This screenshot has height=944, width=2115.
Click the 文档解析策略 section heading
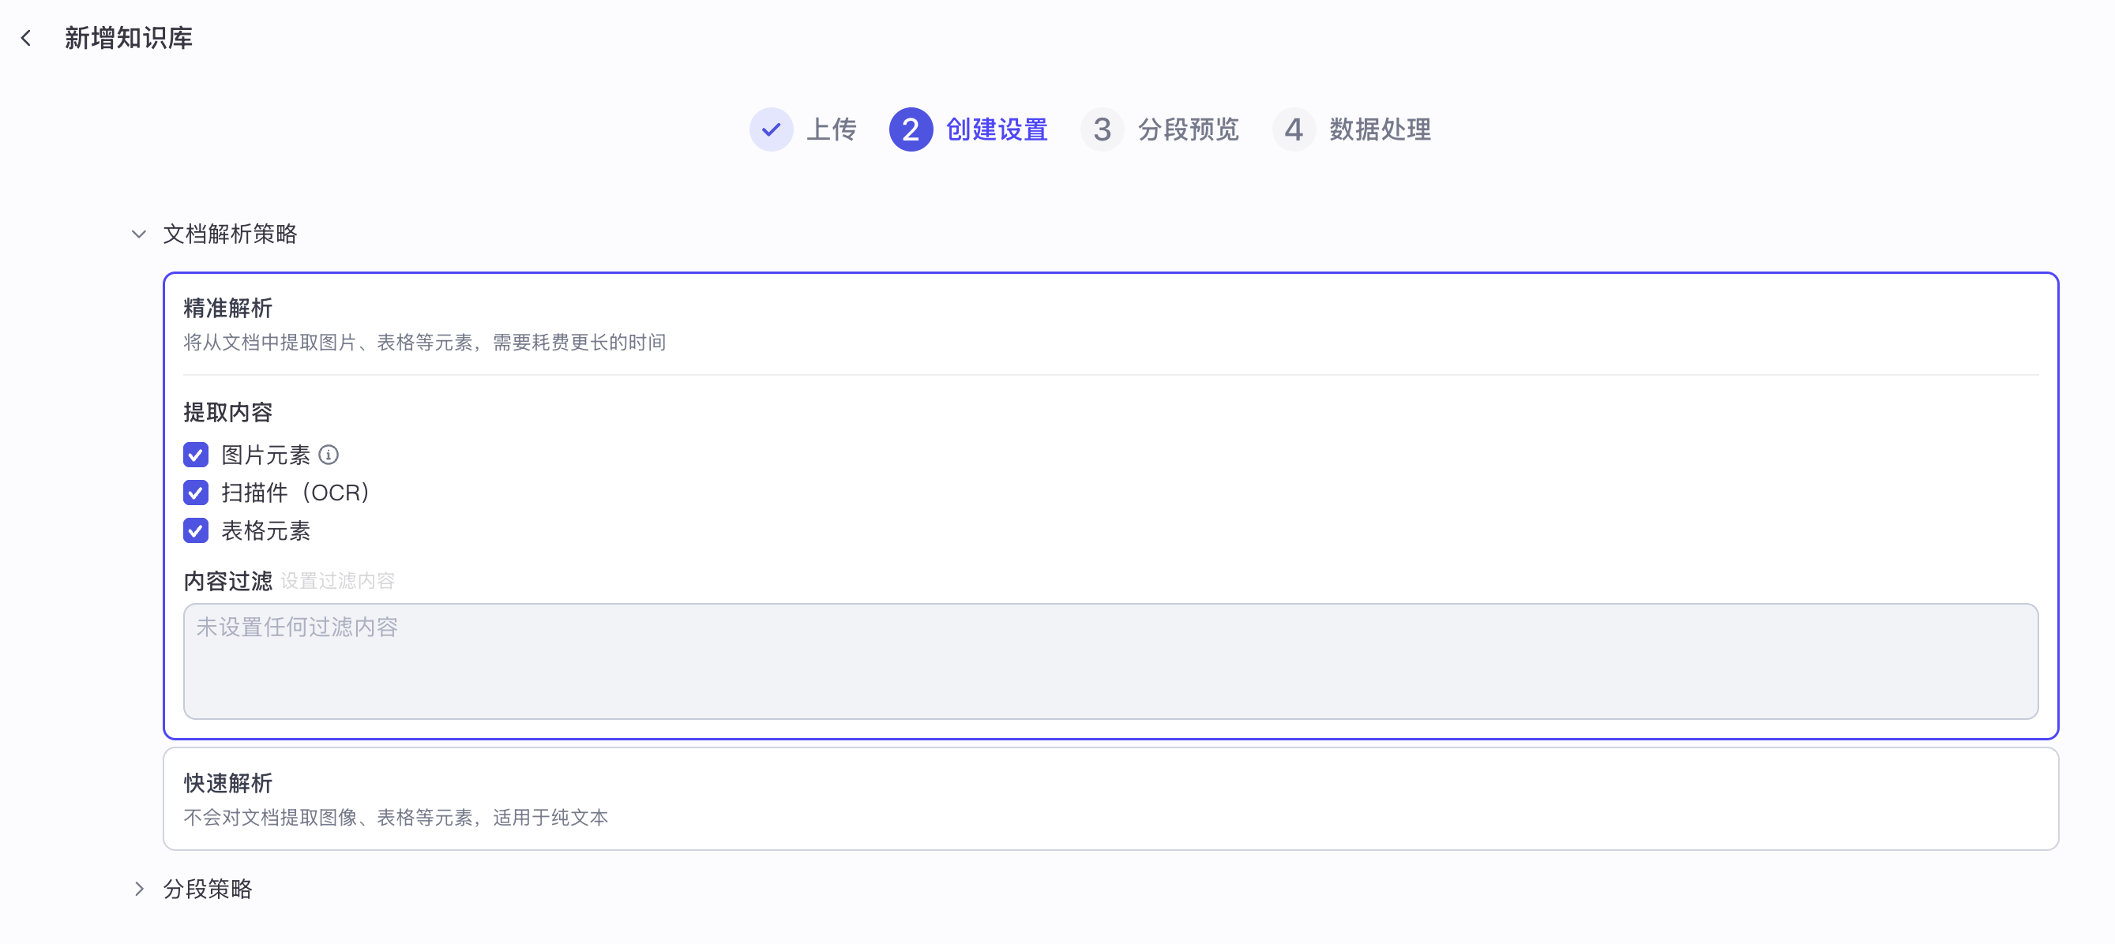(230, 234)
